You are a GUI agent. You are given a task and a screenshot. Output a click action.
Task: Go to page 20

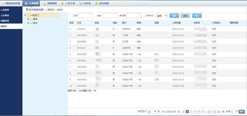coord(214,112)
